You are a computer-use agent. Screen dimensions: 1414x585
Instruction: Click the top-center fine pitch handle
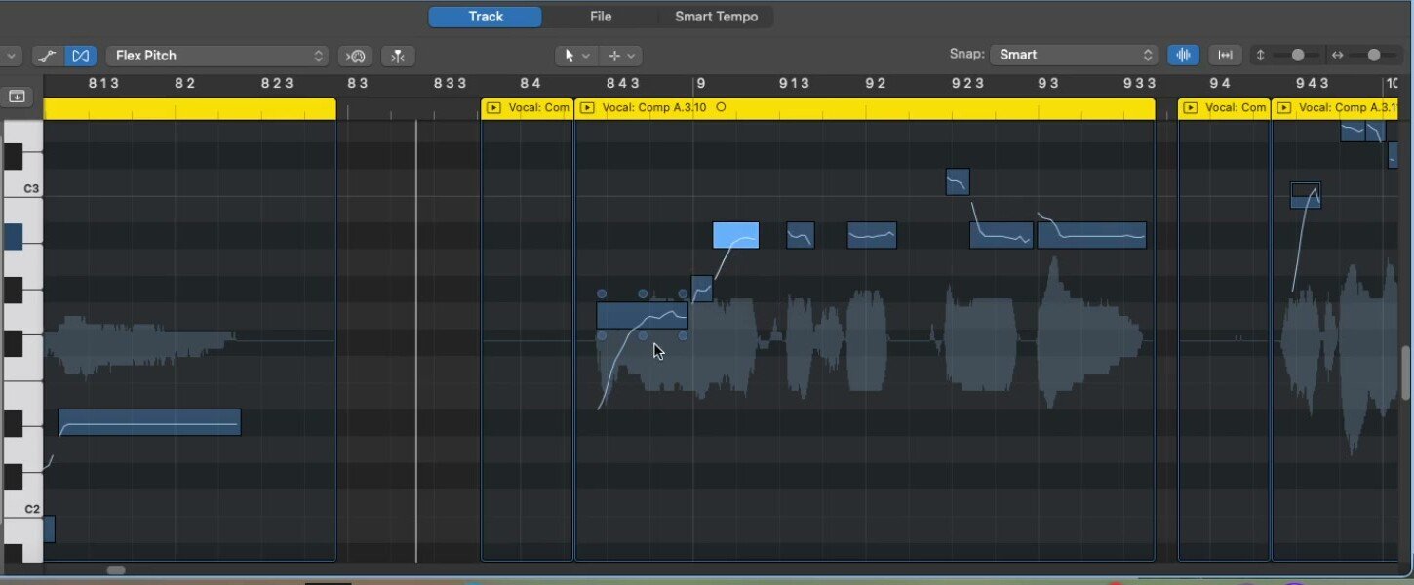click(x=643, y=293)
